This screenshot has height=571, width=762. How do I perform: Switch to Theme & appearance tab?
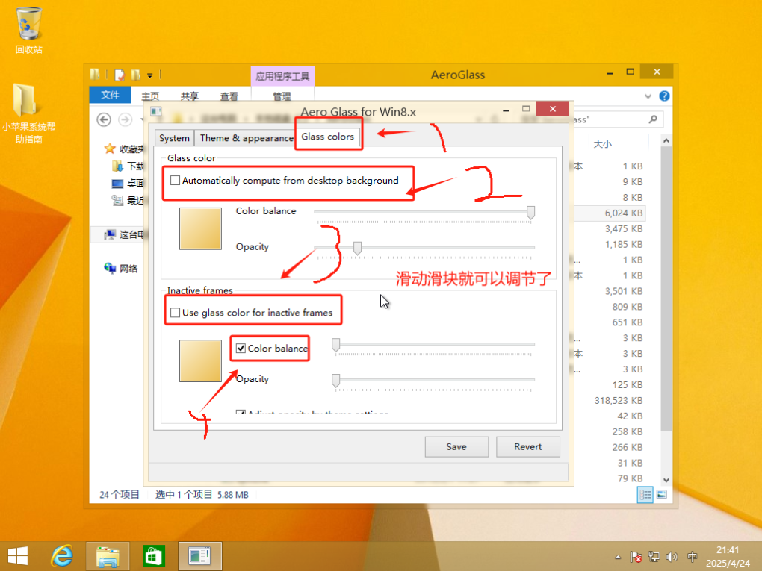[x=247, y=138]
